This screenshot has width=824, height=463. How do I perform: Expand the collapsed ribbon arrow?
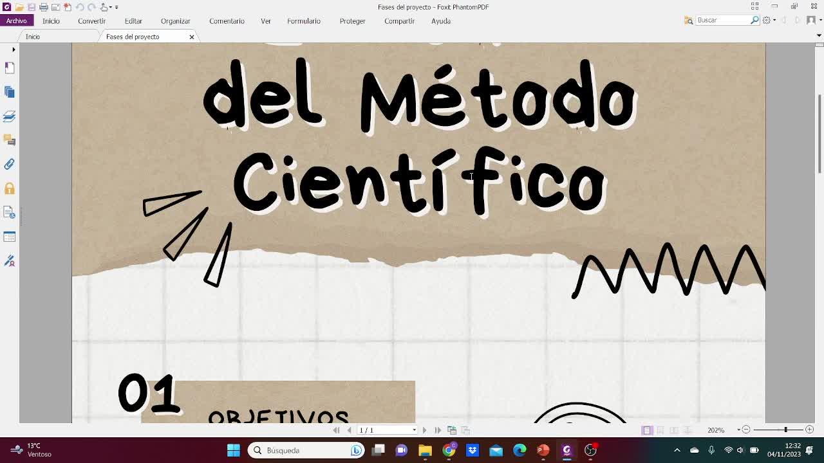point(819,35)
